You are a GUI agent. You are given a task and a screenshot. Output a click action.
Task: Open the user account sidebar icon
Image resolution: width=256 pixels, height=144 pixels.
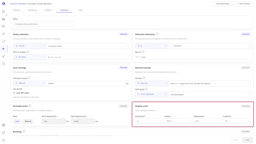[4, 140]
